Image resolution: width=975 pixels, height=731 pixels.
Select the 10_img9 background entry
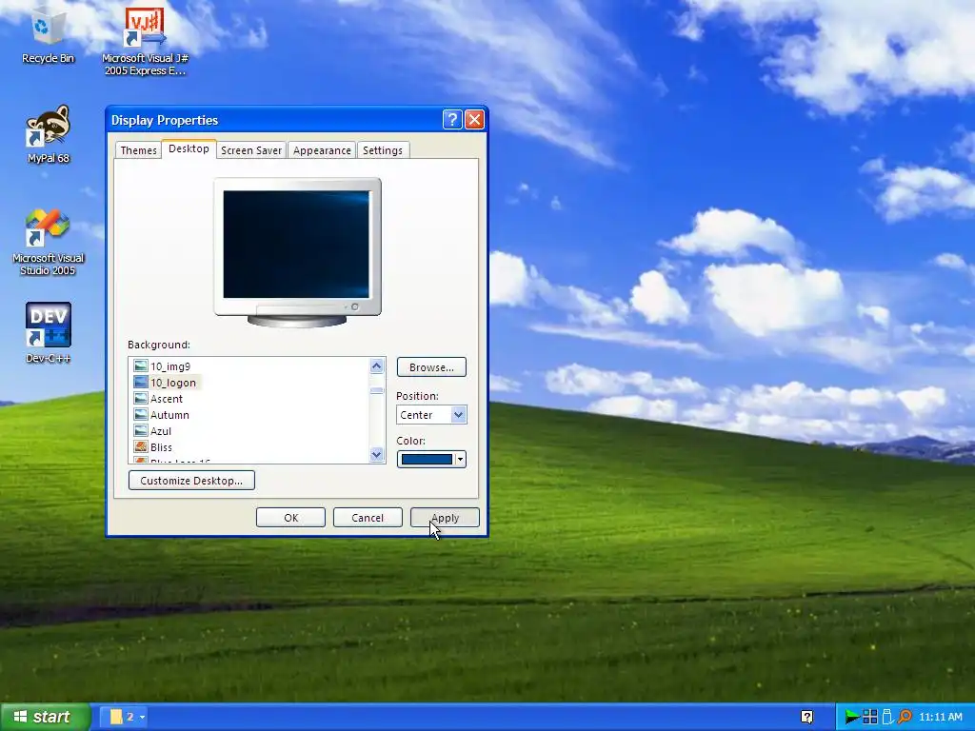coord(170,366)
